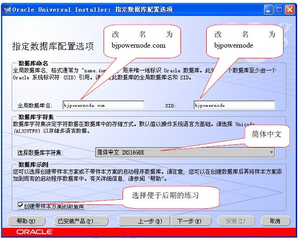Click the 数据库示例 group label
299x239 pixels.
pyautogui.click(x=33, y=164)
